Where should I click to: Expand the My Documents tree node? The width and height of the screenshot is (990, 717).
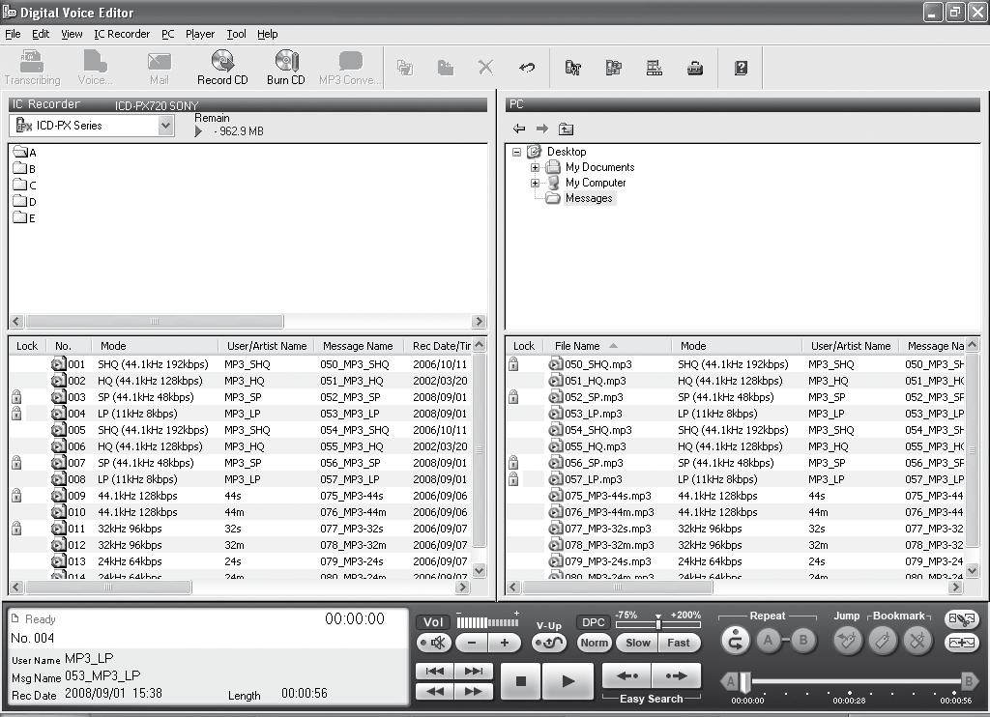click(x=535, y=167)
